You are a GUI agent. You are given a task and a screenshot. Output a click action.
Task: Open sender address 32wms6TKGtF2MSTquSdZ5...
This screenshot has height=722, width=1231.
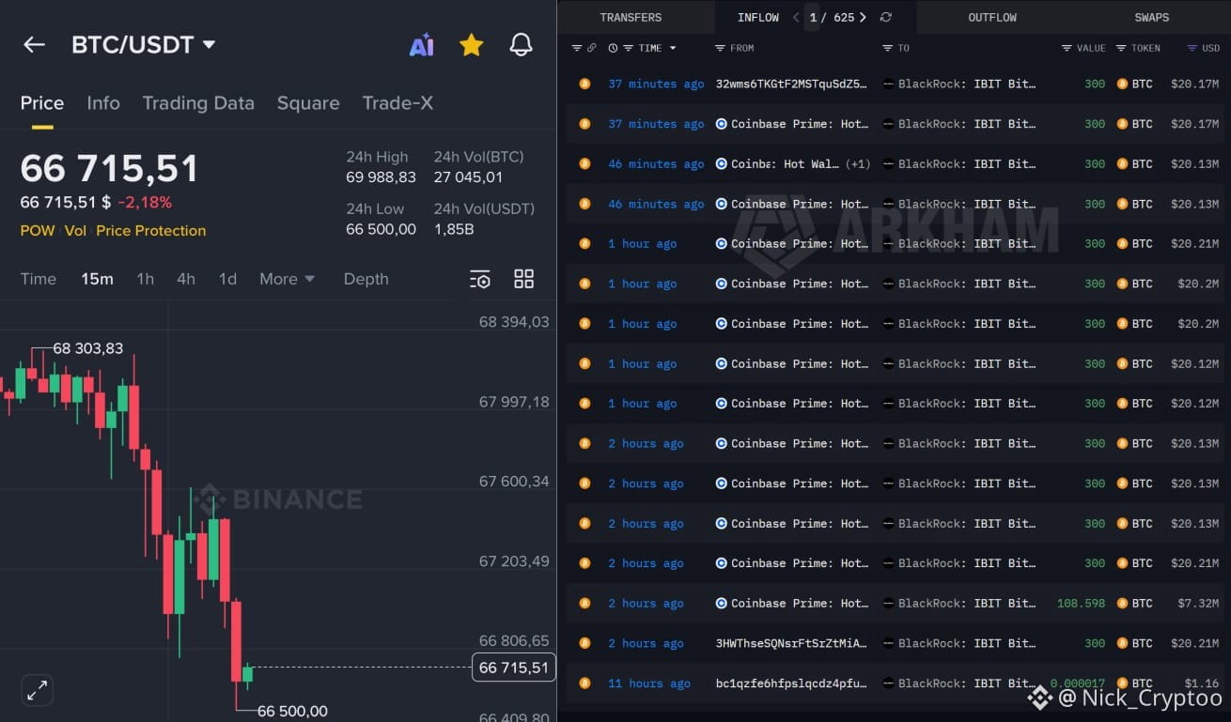[792, 84]
